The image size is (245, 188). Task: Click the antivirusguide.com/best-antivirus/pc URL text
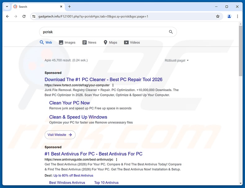click(79, 159)
